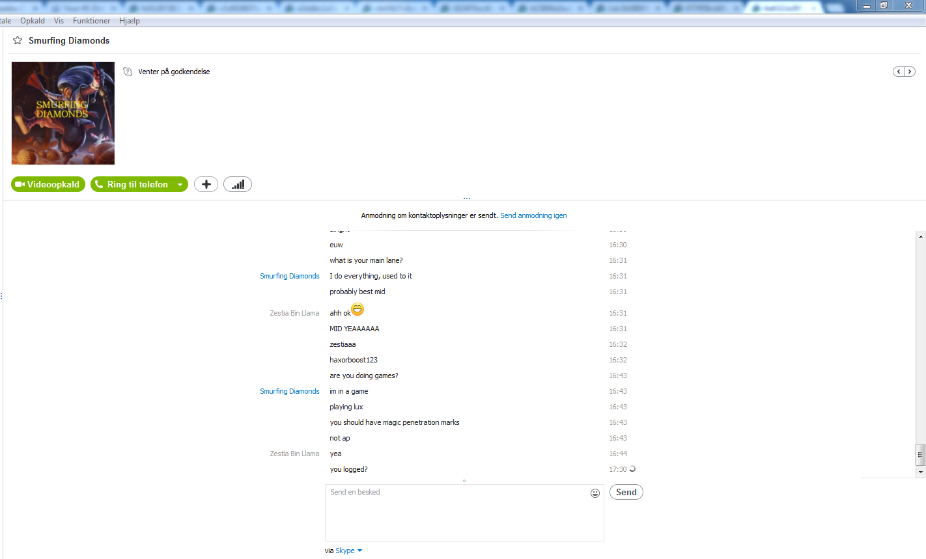Image resolution: width=926 pixels, height=559 pixels.
Task: Select message 'probably best mid'
Action: 358,292
